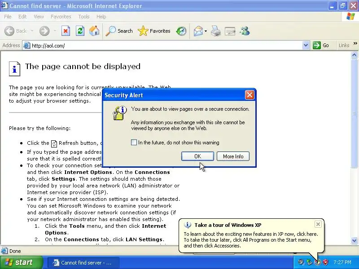The height and width of the screenshot is (269, 359).
Task: Click the 'The page cannot be displayed' heading
Action: point(83,66)
